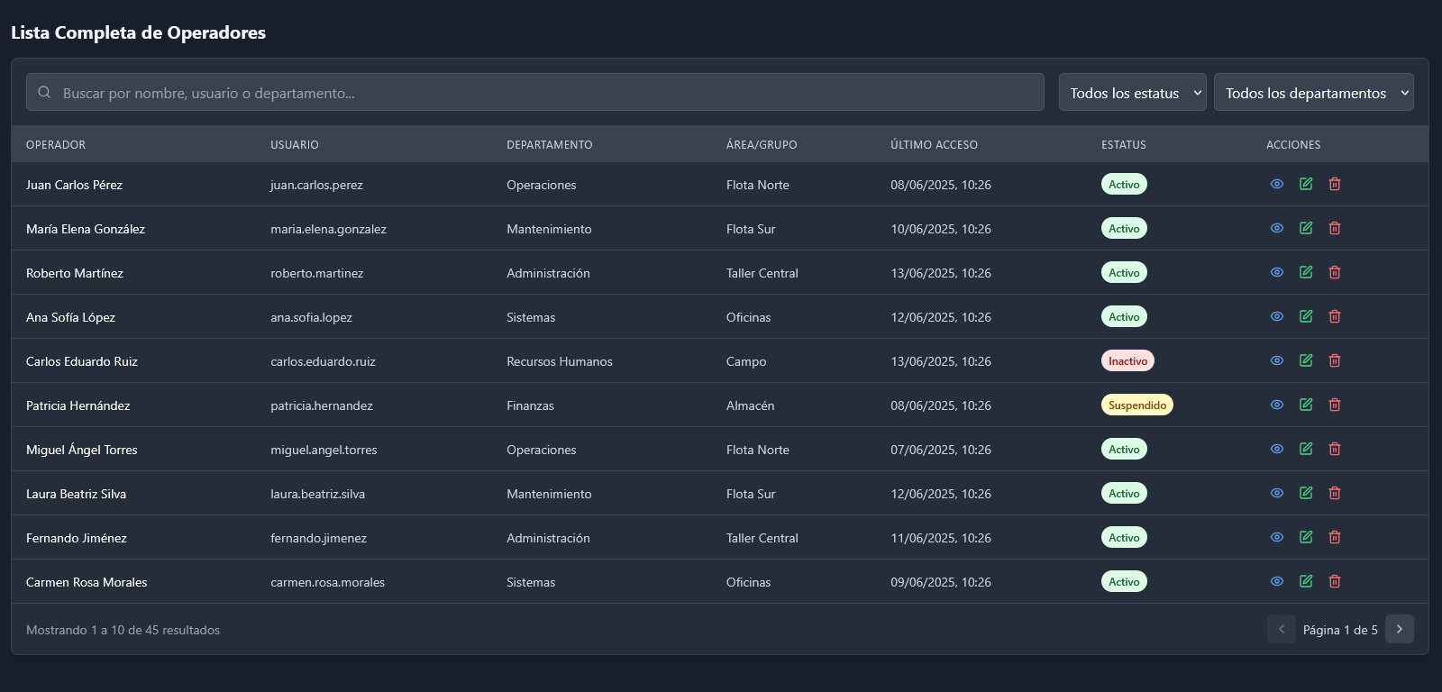Click the ESTATUS column header
1442x692 pixels.
click(1124, 144)
